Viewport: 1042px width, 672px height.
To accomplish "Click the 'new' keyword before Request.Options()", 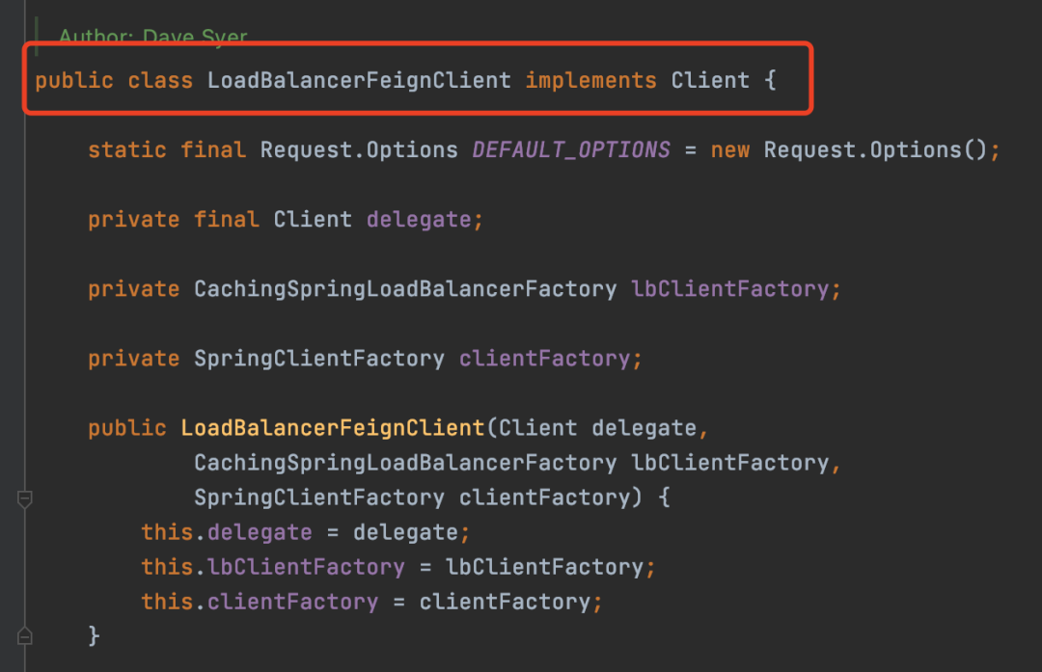I will pyautogui.click(x=729, y=150).
